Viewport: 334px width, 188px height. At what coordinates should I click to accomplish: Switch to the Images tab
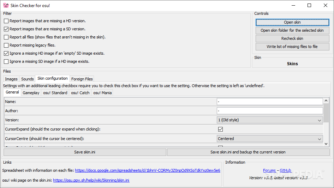click(x=11, y=79)
